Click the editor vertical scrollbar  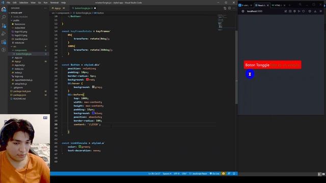coord(236,67)
